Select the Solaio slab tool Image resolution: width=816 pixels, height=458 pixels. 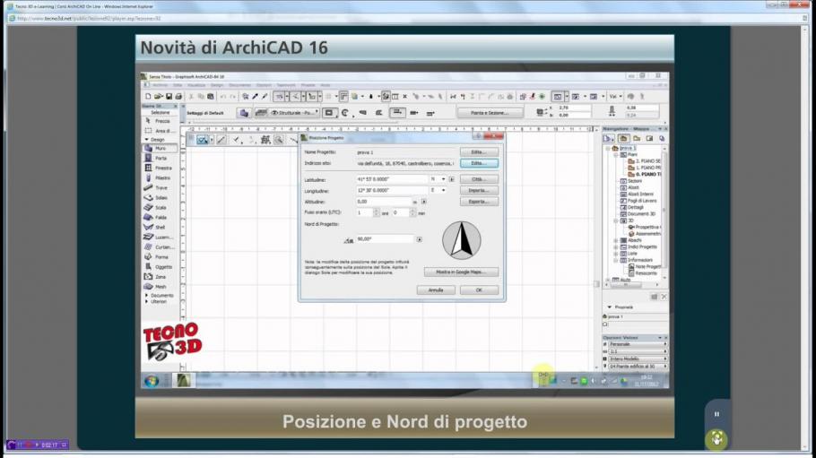[x=160, y=198]
